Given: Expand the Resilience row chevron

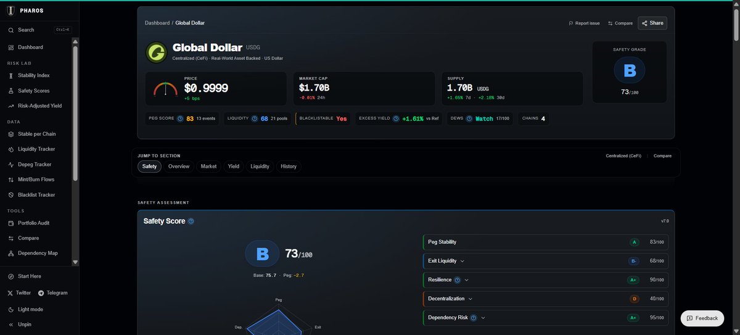Looking at the screenshot, I should 467,280.
